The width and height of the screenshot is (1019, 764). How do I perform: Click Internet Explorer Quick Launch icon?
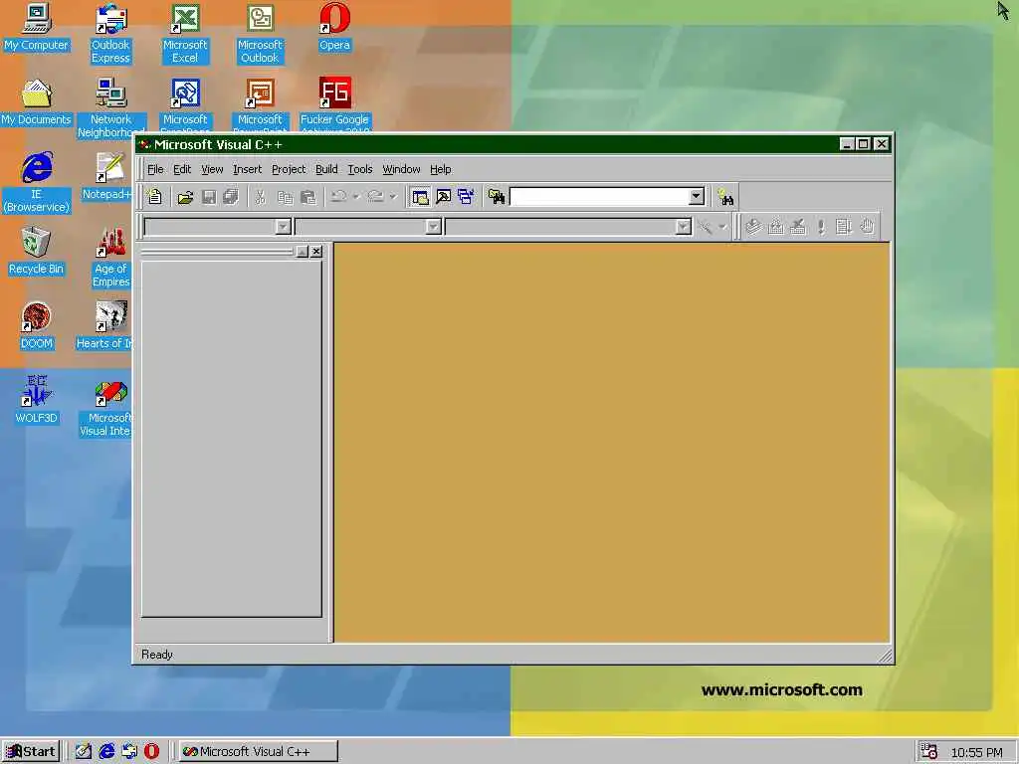click(106, 752)
